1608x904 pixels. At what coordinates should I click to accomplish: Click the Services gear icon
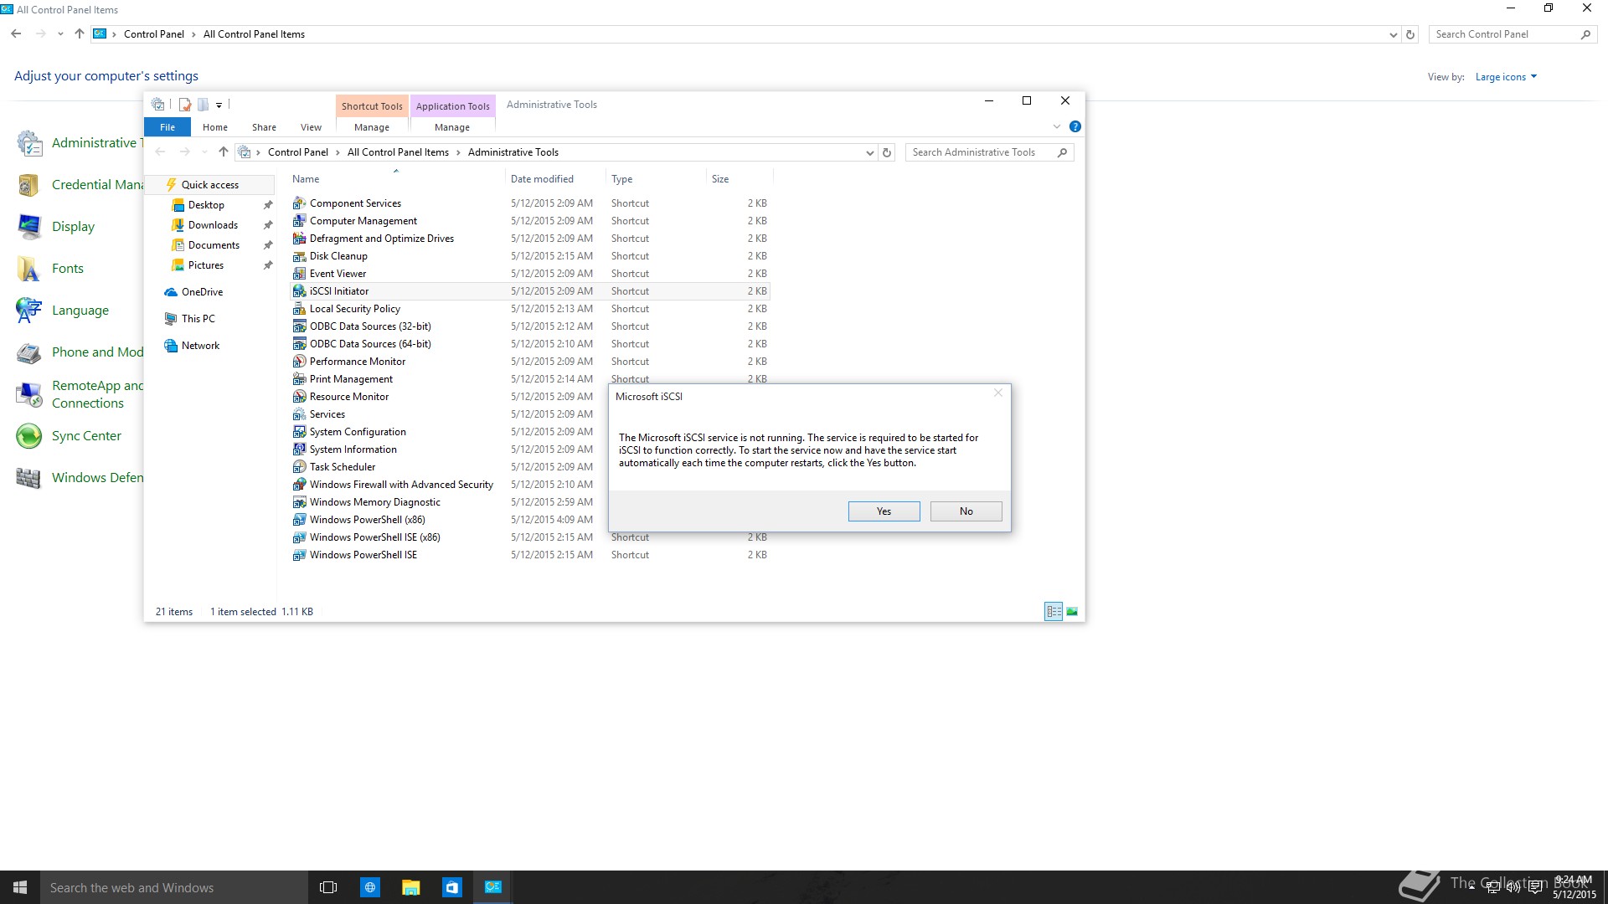[x=299, y=414]
